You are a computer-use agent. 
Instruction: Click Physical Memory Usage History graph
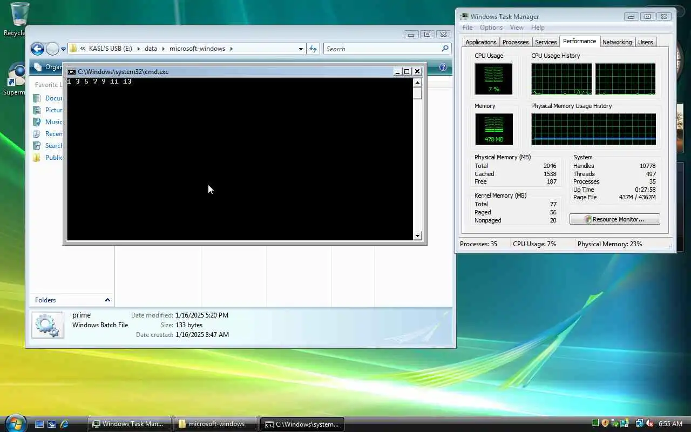(x=594, y=129)
